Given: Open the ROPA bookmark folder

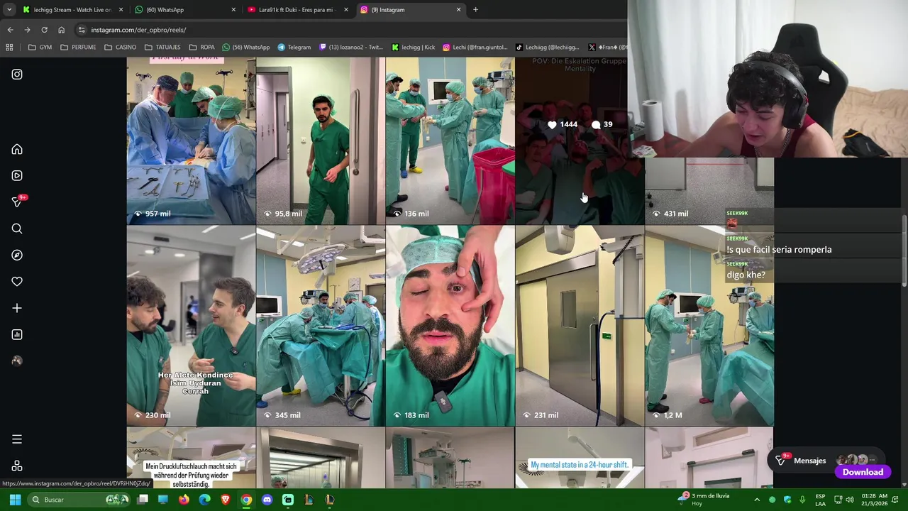Looking at the screenshot, I should click(202, 48).
